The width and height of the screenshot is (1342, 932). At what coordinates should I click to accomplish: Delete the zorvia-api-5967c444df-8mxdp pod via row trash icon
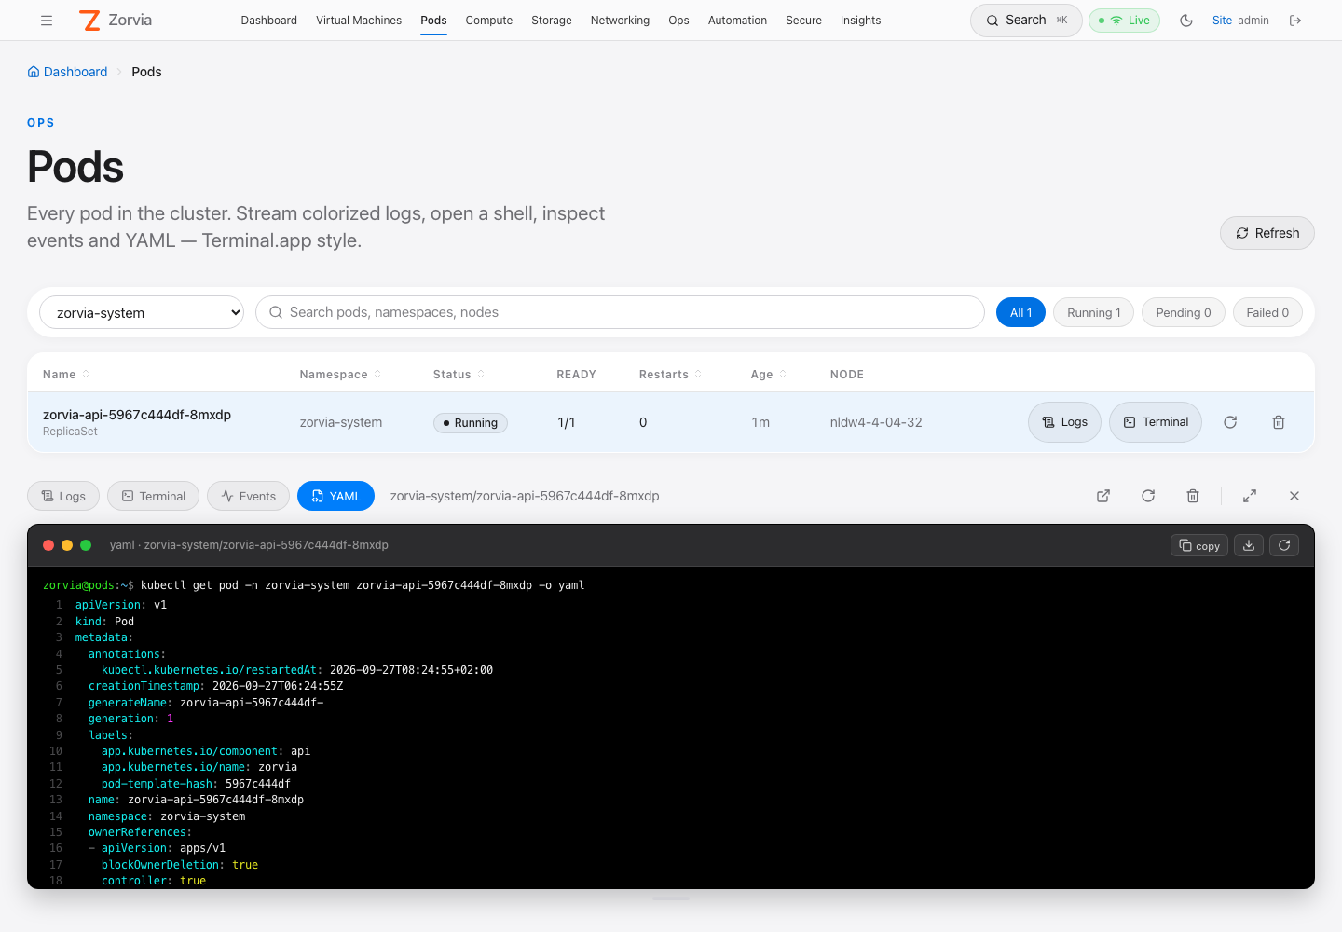pyautogui.click(x=1279, y=422)
